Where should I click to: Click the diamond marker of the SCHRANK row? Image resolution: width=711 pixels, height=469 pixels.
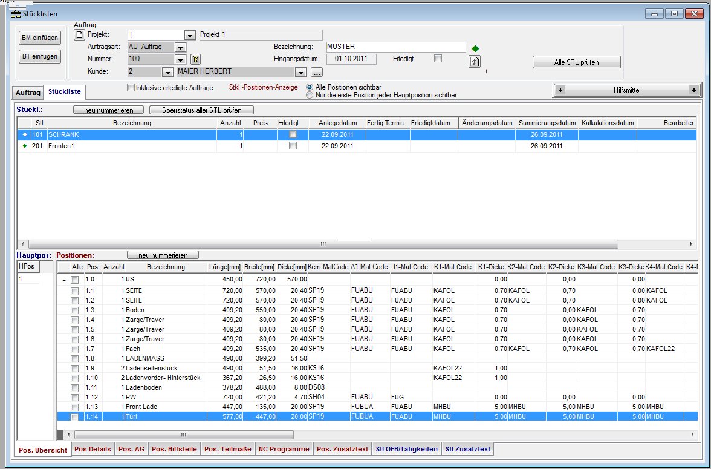[x=25, y=134]
